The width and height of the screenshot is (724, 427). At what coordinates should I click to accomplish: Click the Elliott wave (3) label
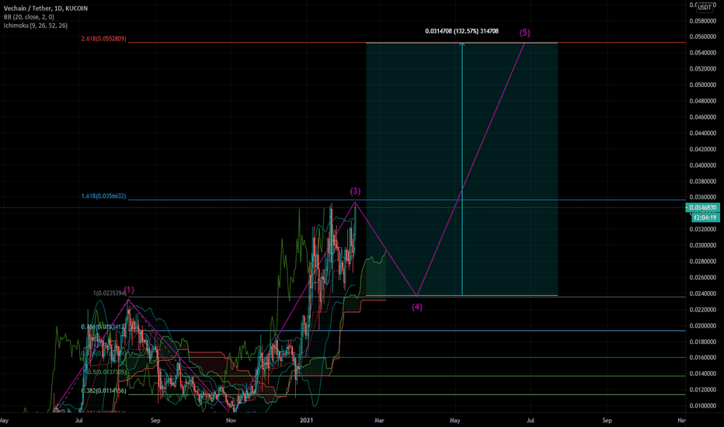pyautogui.click(x=355, y=191)
